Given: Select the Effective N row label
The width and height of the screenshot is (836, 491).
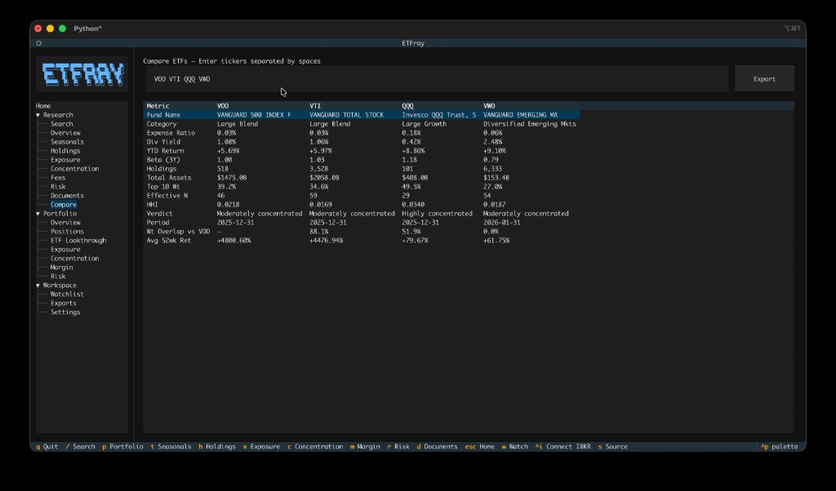Looking at the screenshot, I should (x=167, y=196).
